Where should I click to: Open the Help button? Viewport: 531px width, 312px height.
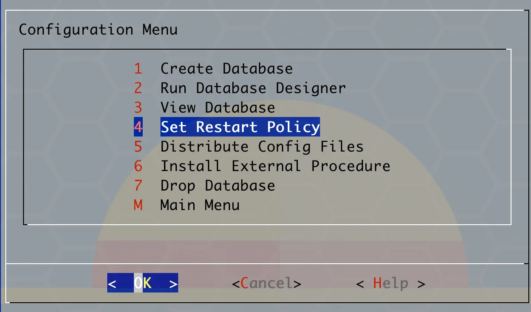pos(390,283)
